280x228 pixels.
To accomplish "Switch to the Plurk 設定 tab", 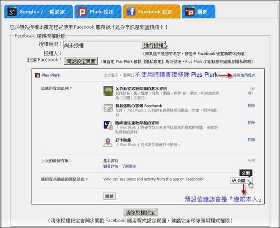I will point(98,12).
